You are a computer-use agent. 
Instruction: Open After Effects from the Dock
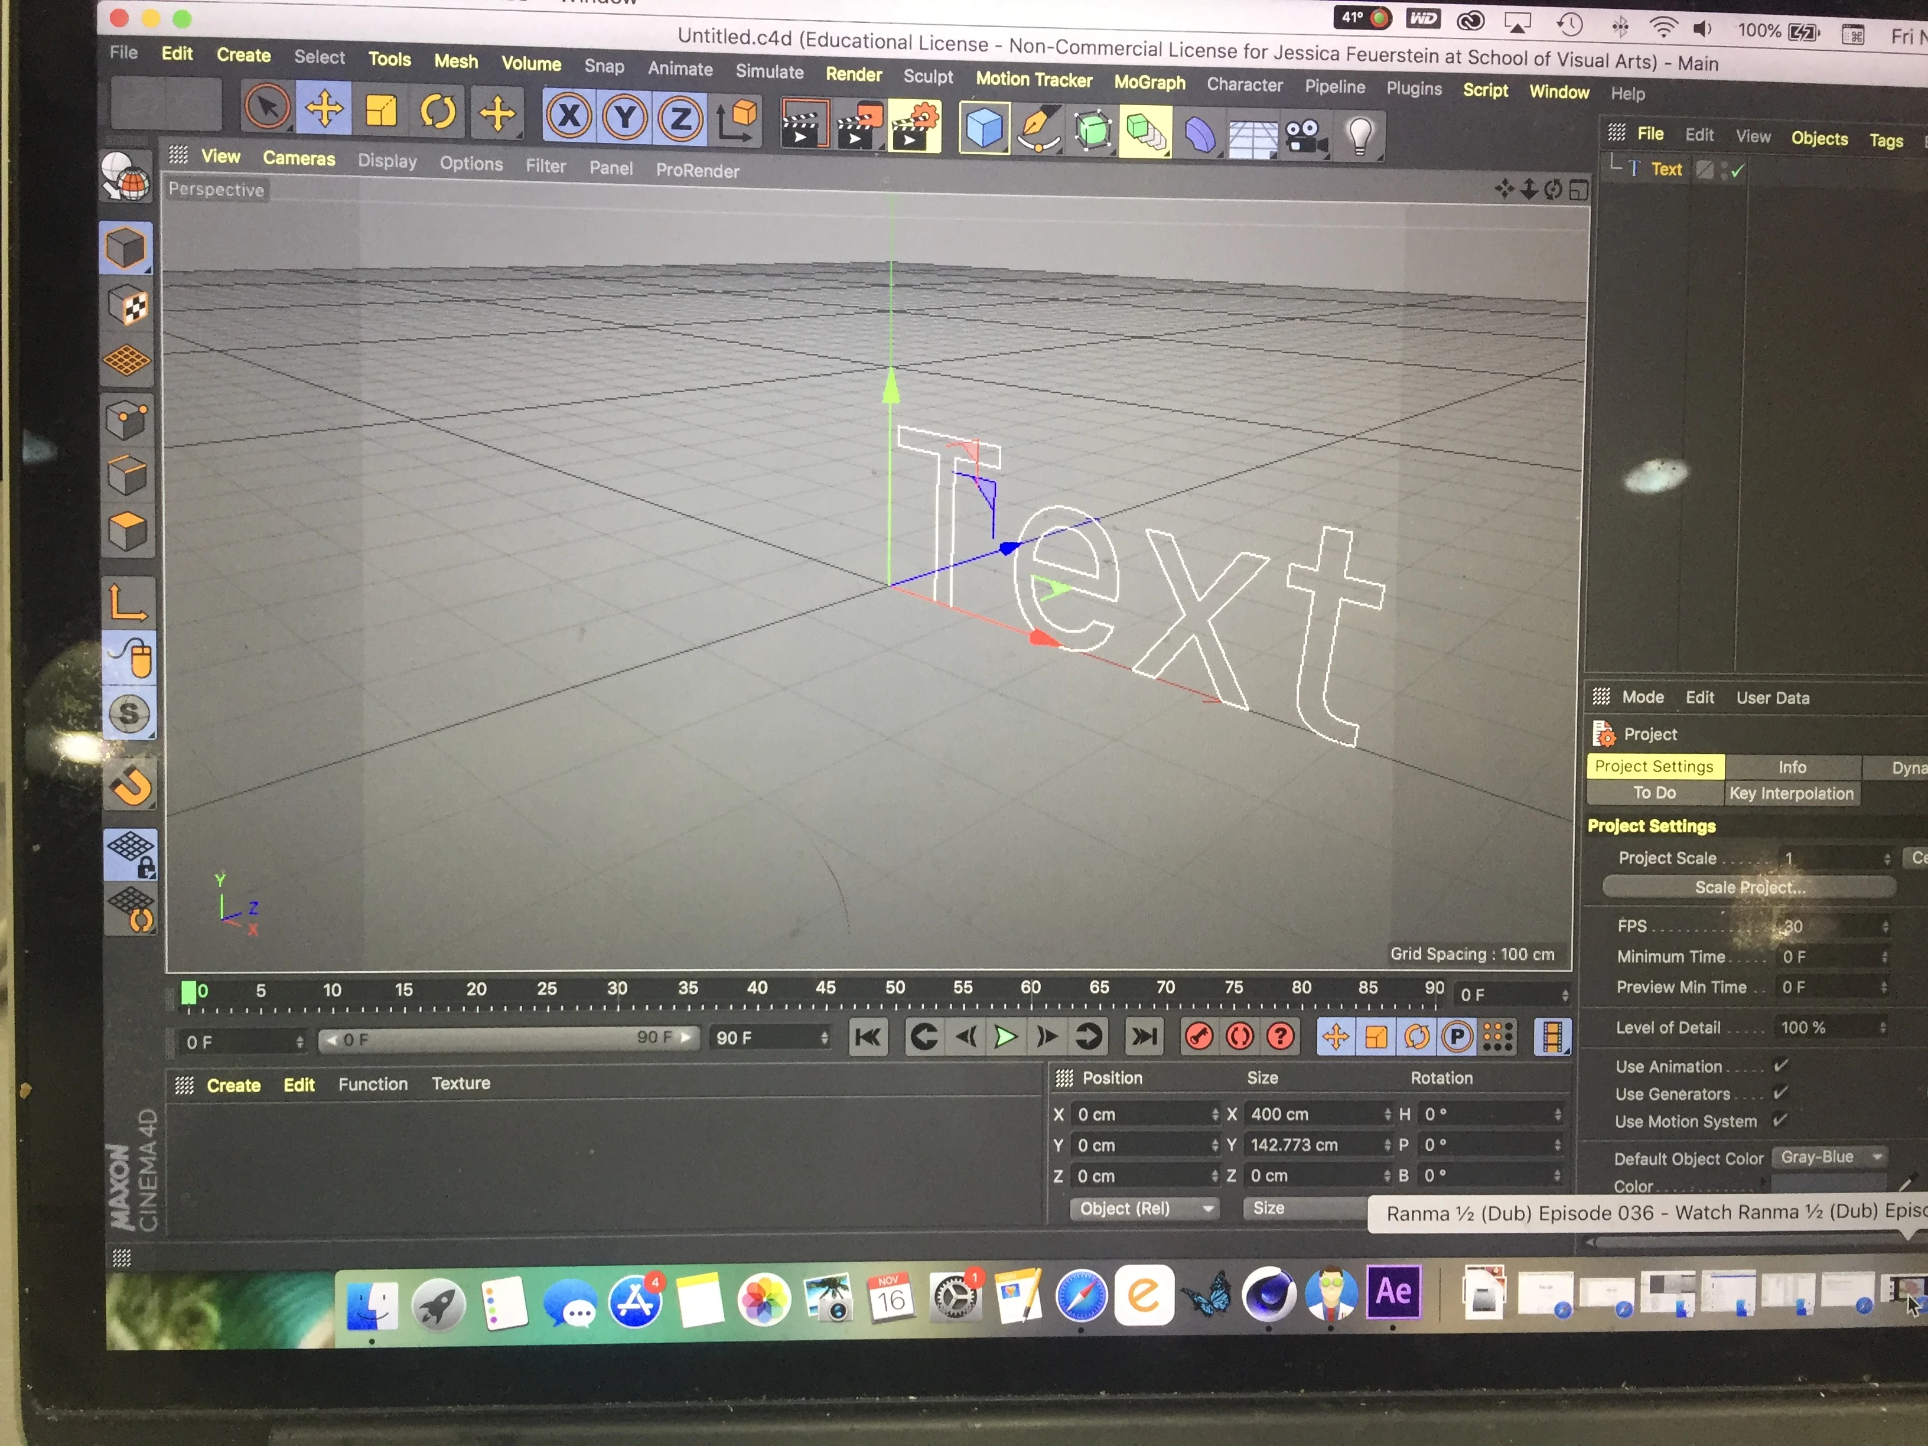(x=1392, y=1292)
